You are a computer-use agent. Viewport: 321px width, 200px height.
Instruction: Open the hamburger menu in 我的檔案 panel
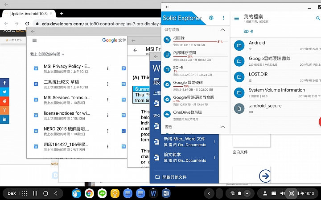236,18
